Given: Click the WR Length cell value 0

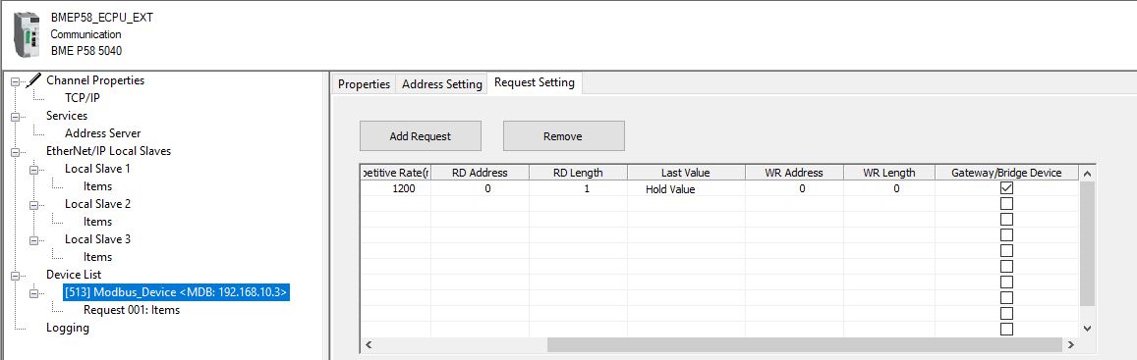Looking at the screenshot, I should [x=889, y=189].
